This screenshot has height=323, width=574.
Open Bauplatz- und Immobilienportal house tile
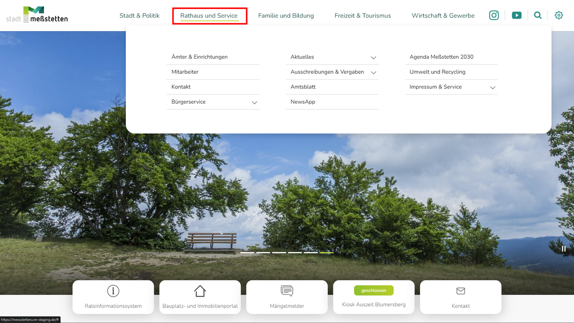[x=200, y=297]
